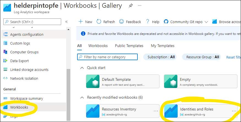Screen dimensions: 241x122
Task: Switch to the Public Templates tab
Action: [x=129, y=46]
